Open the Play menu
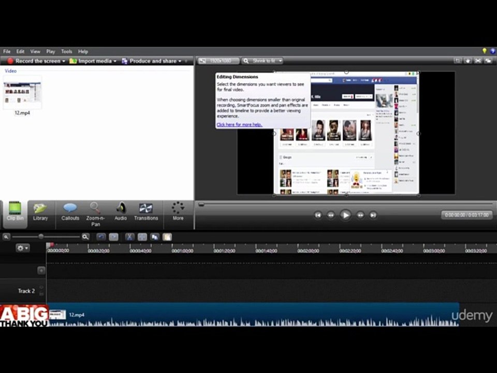Screen dimensions: 497x373 pyautogui.click(x=50, y=51)
